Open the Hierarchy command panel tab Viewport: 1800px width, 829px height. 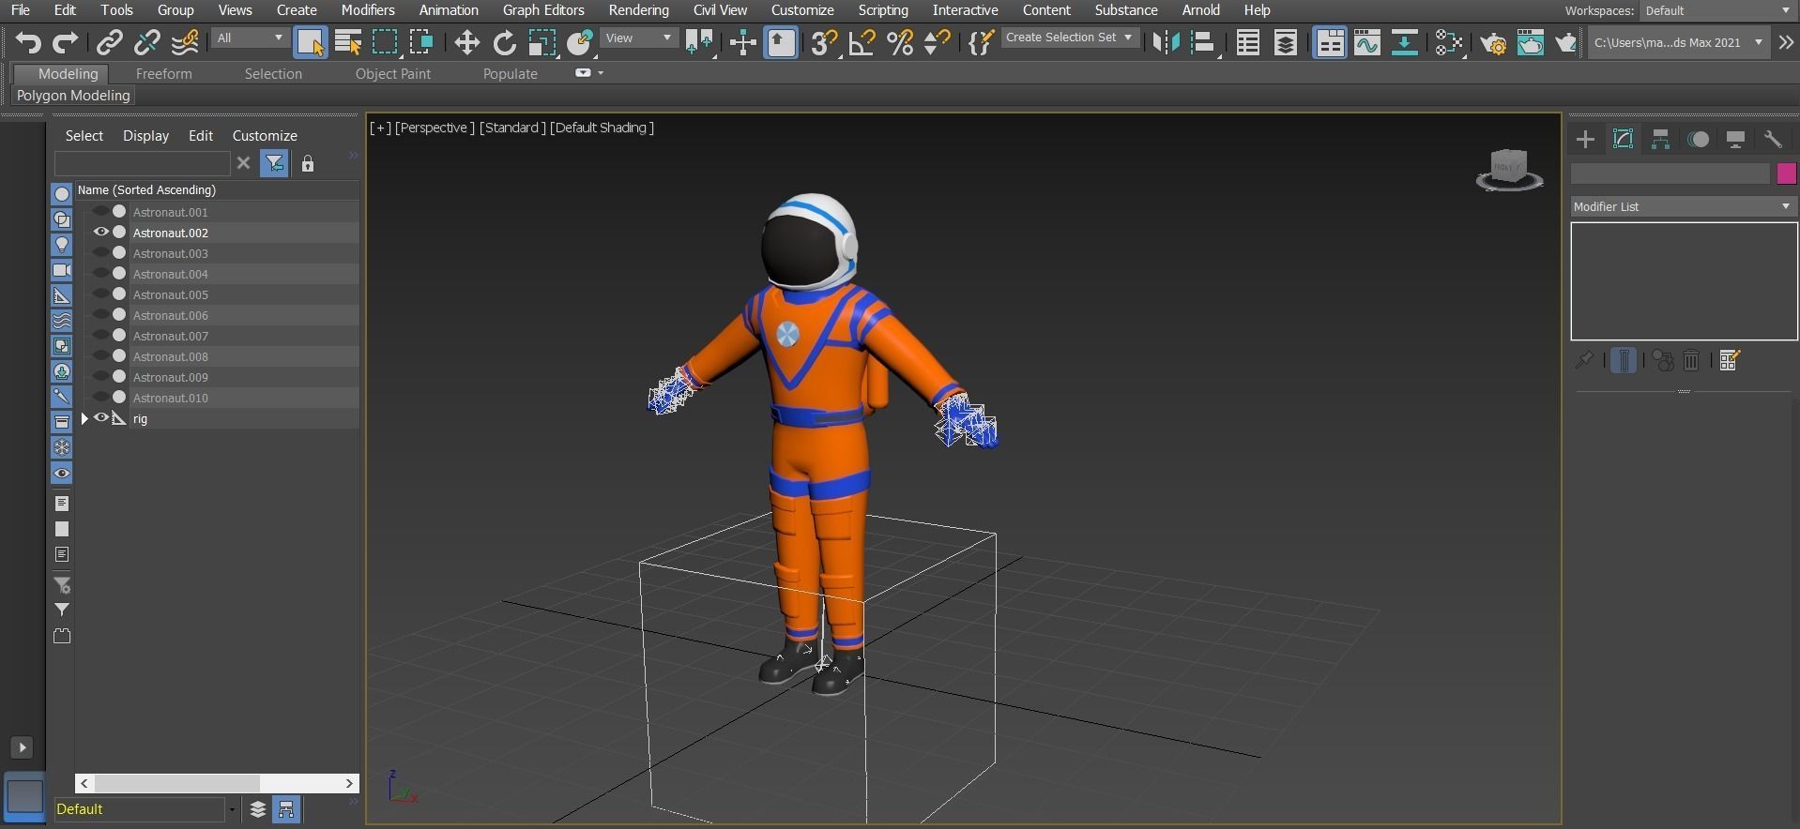point(1660,140)
